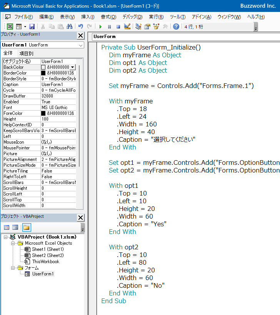Click the Paste toolbar icon
The image size is (280, 315).
60,27
